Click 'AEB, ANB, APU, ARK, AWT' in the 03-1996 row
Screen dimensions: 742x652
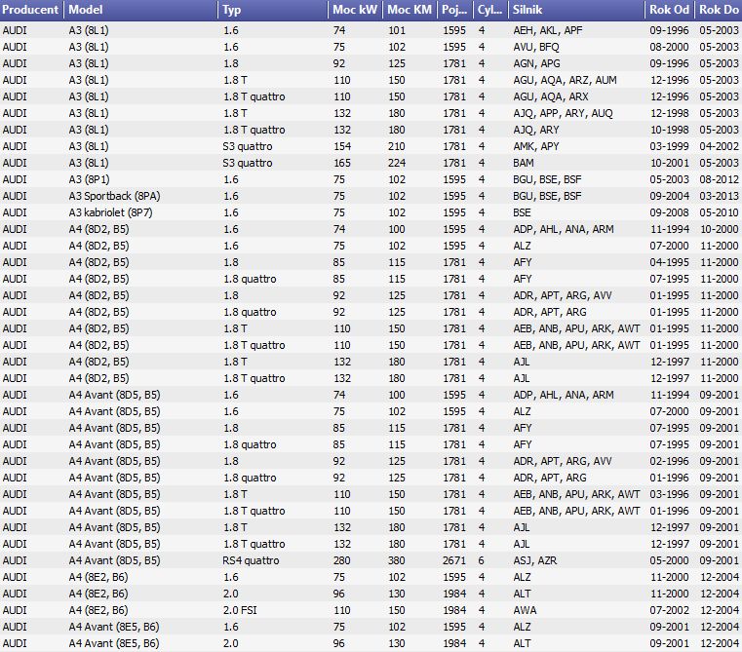(x=576, y=494)
